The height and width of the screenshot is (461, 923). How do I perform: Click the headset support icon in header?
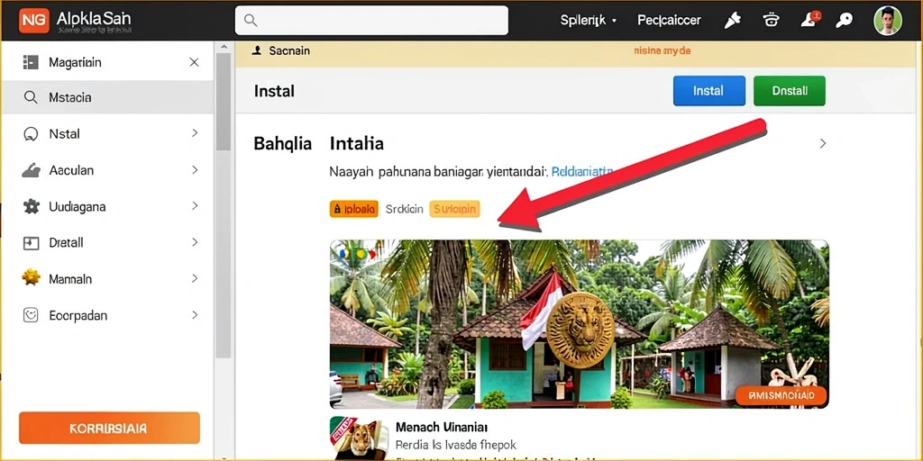tap(771, 21)
